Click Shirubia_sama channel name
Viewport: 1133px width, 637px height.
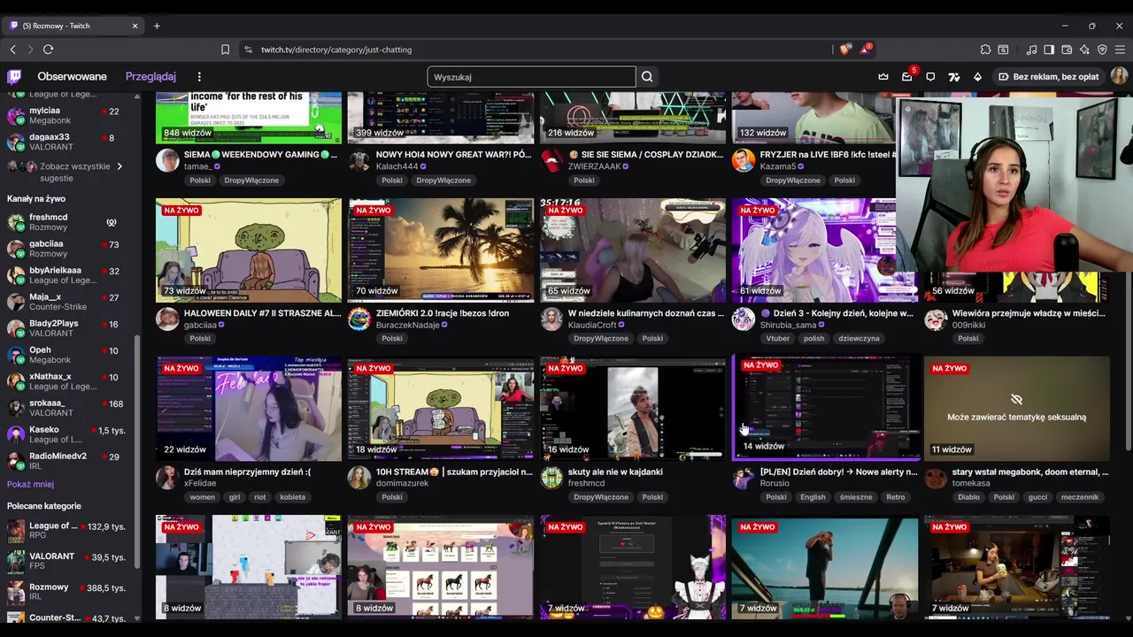tap(788, 325)
